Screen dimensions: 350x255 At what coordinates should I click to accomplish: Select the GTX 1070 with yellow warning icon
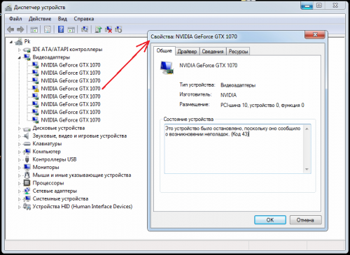click(71, 89)
